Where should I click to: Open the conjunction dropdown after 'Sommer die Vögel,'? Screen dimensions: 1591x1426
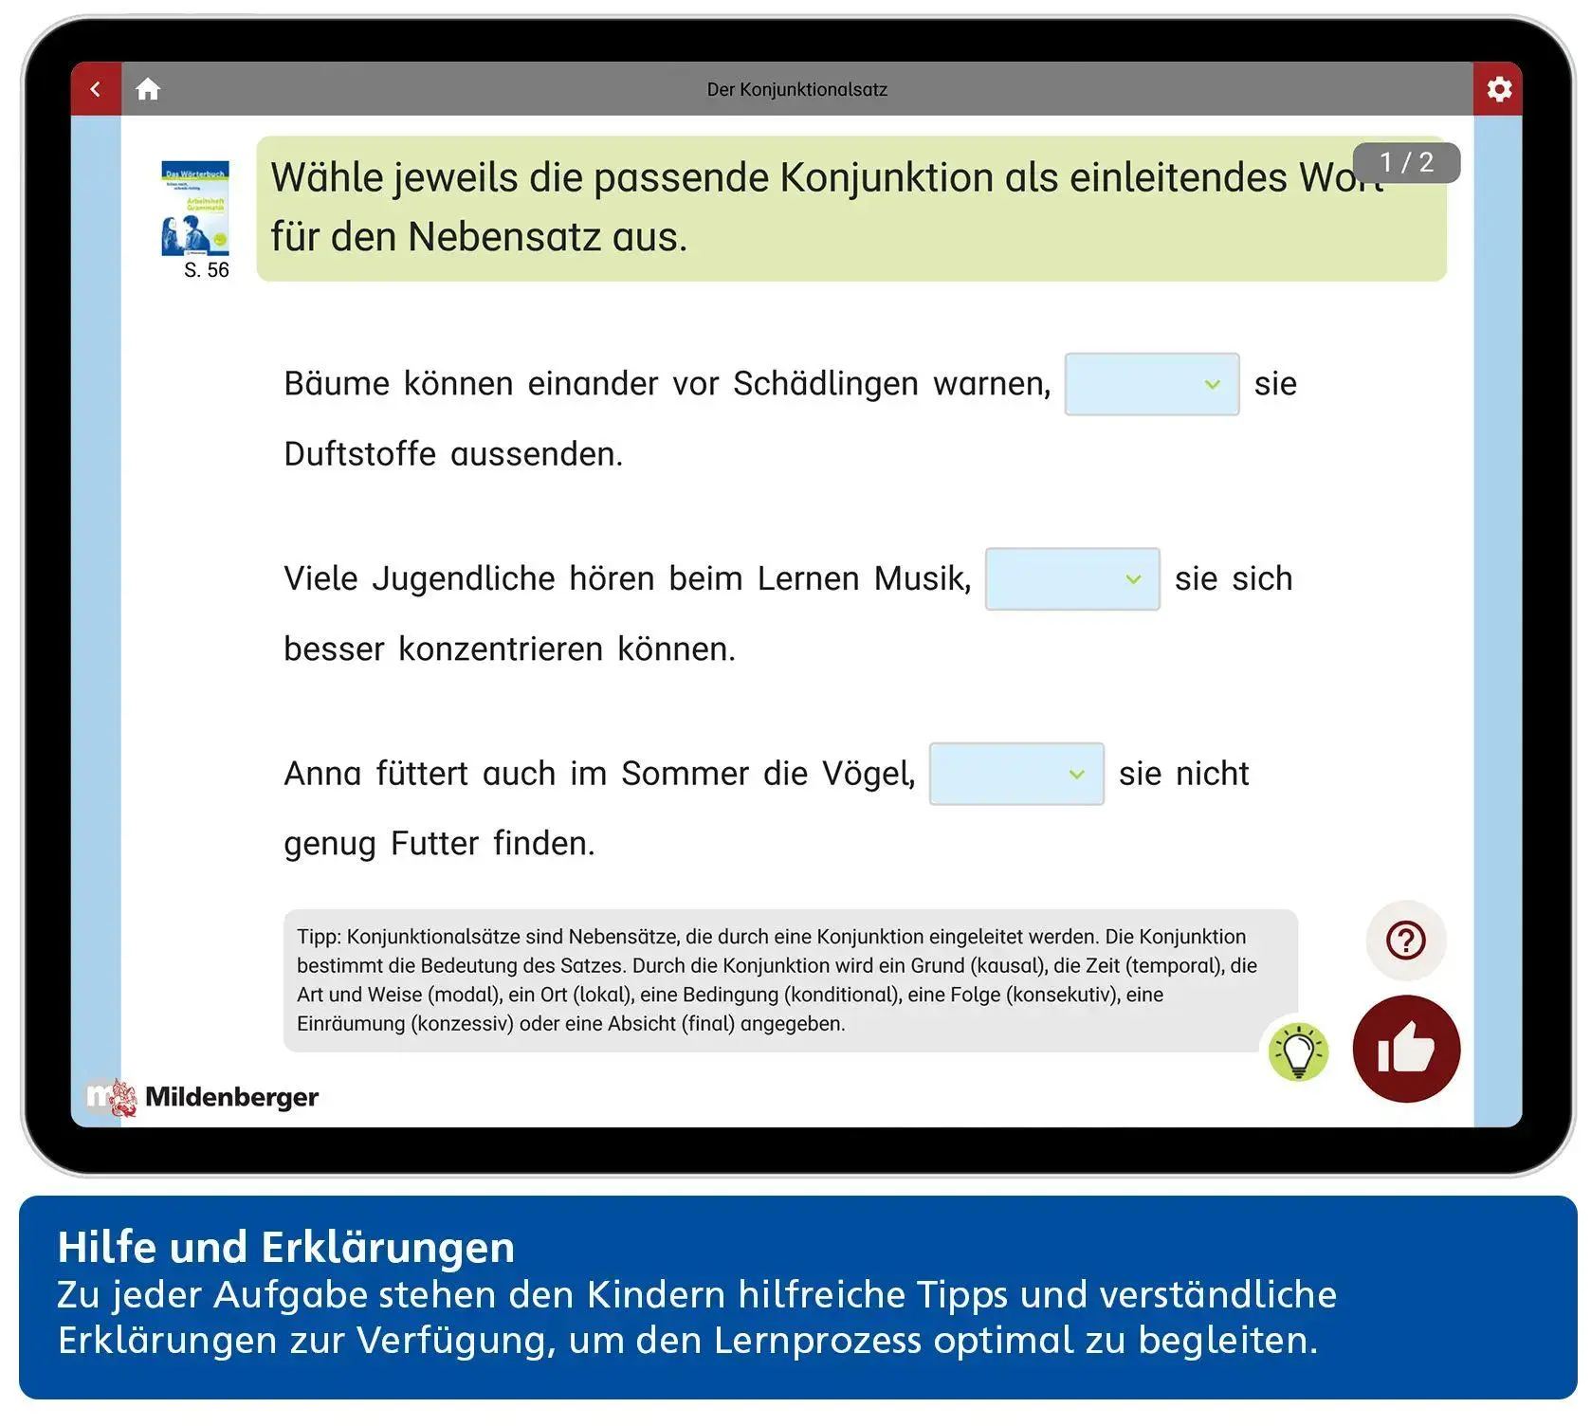click(x=1016, y=774)
